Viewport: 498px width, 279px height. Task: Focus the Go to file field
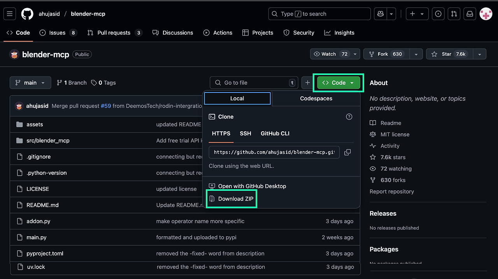pyautogui.click(x=254, y=83)
